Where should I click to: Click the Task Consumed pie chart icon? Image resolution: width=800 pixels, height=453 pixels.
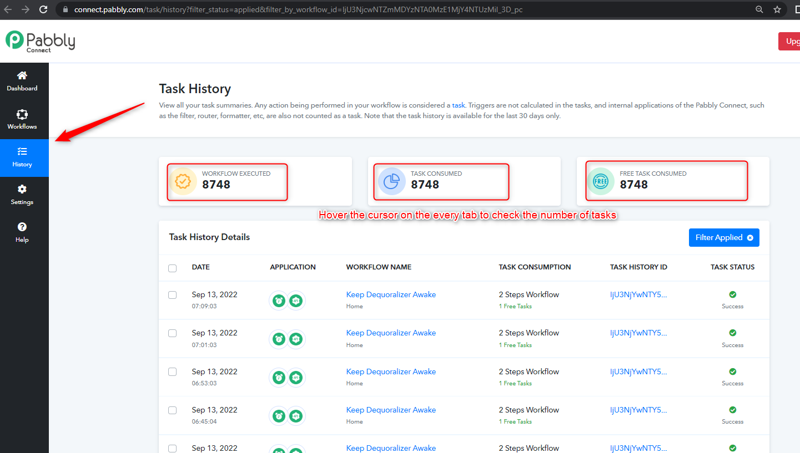click(392, 181)
